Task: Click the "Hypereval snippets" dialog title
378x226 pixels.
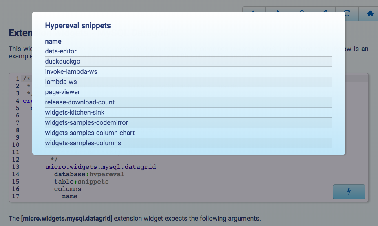Action: (x=77, y=26)
